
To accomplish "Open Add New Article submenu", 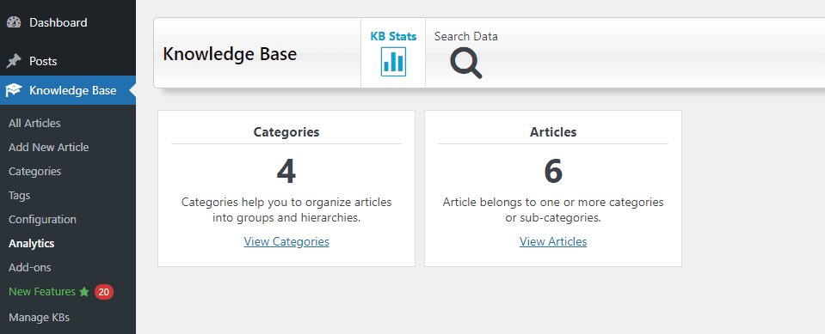I will 49,148.
